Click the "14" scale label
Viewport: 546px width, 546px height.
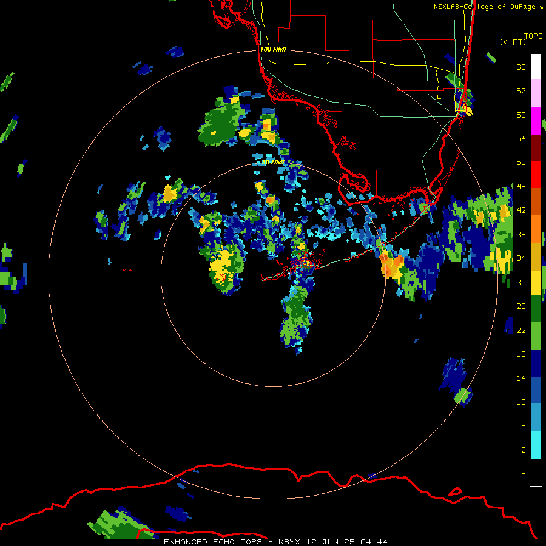click(521, 378)
